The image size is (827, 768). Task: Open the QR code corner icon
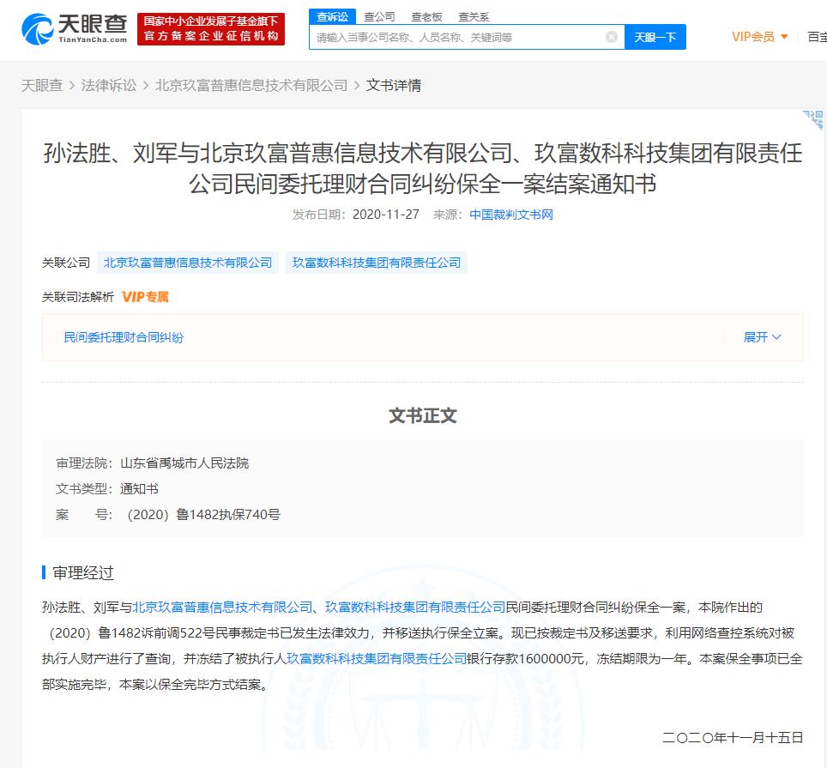click(x=813, y=120)
